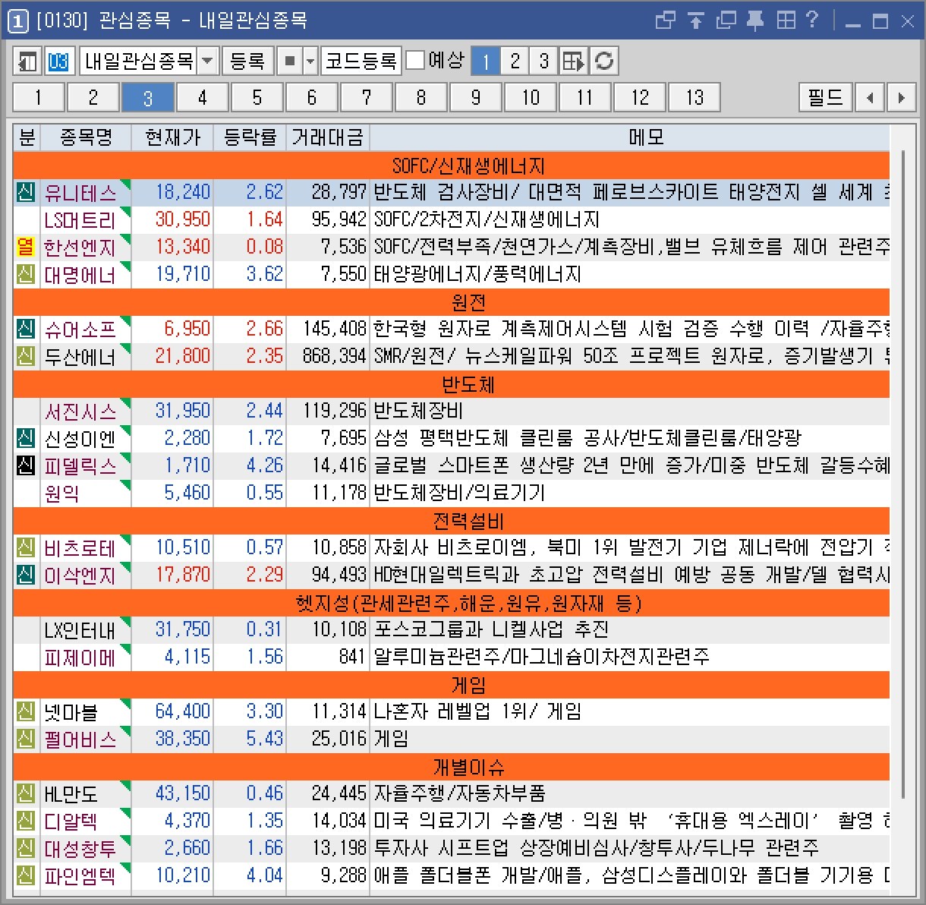Image resolution: width=926 pixels, height=905 pixels.
Task: Switch to group tab 7
Action: 366,97
